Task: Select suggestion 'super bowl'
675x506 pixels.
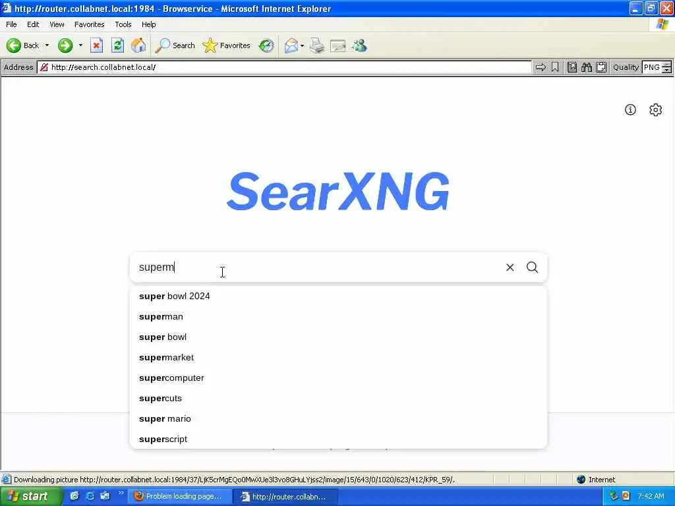Action: click(x=338, y=337)
